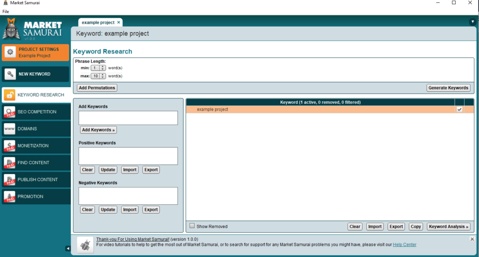Open the Find Content document icon

[x=9, y=163]
